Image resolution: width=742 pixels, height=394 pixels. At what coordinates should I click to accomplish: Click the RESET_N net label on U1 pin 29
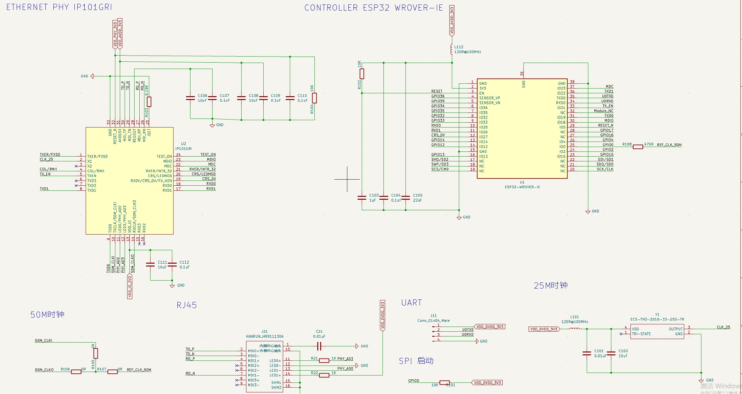tap(606, 125)
